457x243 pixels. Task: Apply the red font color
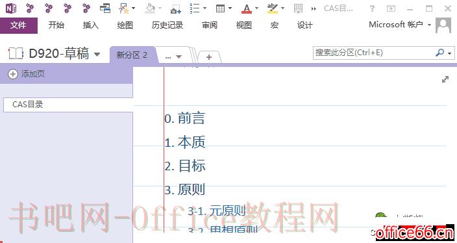(x=247, y=8)
